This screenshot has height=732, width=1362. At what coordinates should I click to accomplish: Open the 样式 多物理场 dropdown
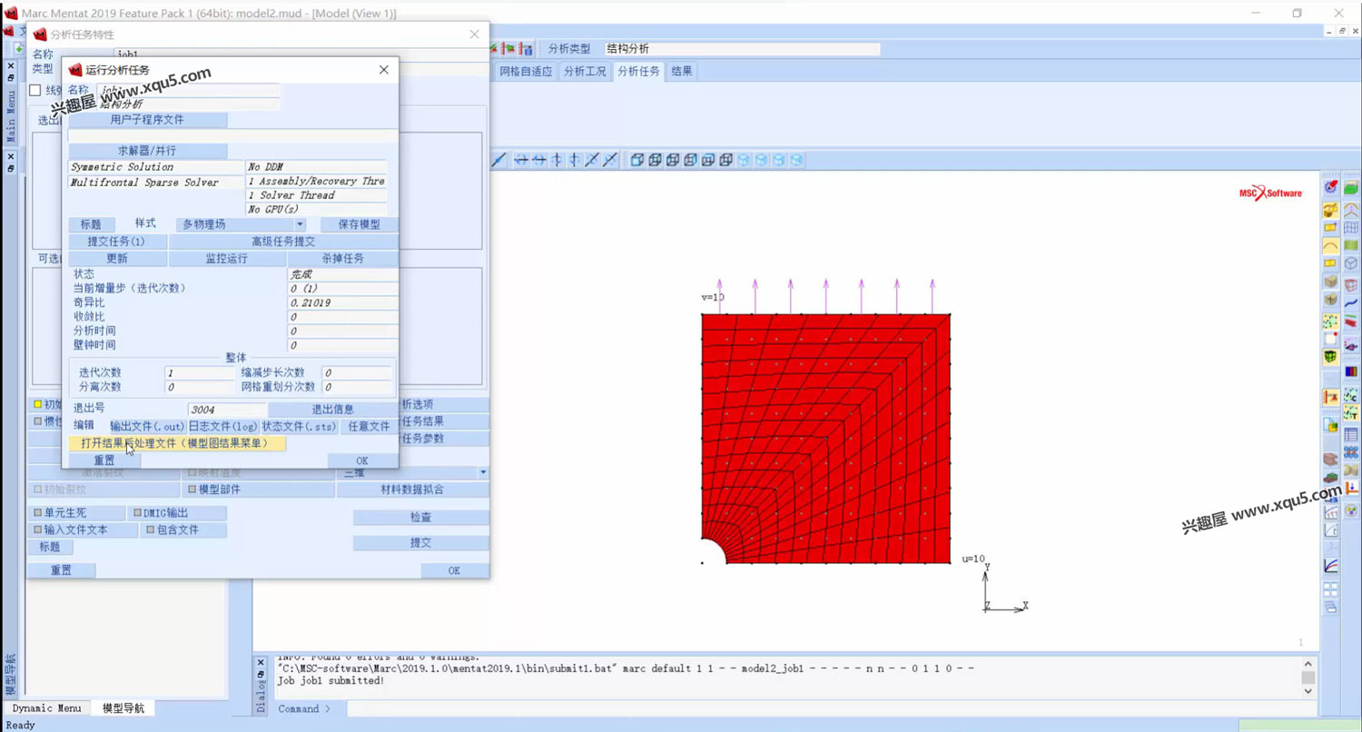[241, 224]
